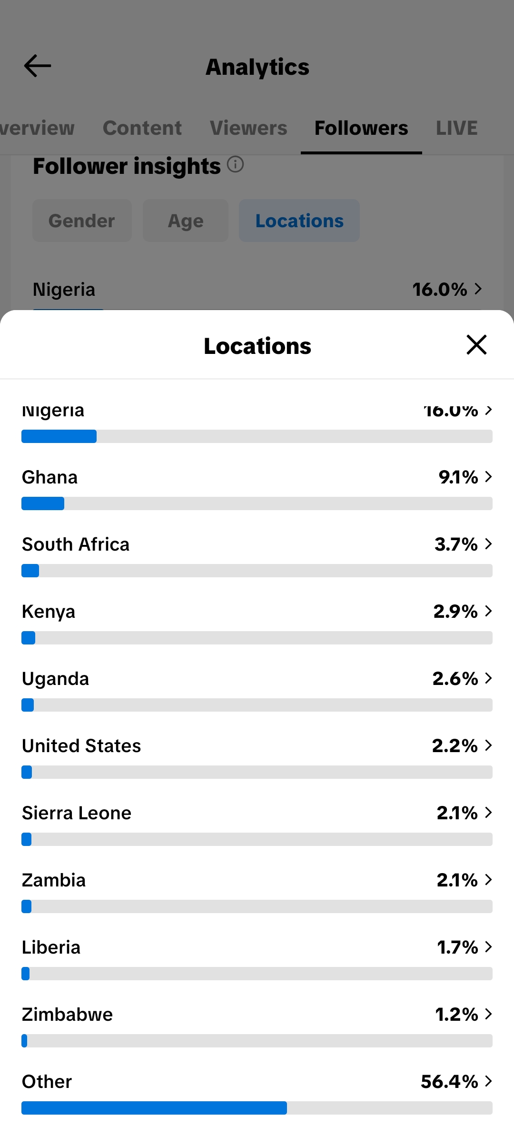The image size is (514, 1147).
Task: Tap the back arrow icon
Action: pyautogui.click(x=38, y=66)
